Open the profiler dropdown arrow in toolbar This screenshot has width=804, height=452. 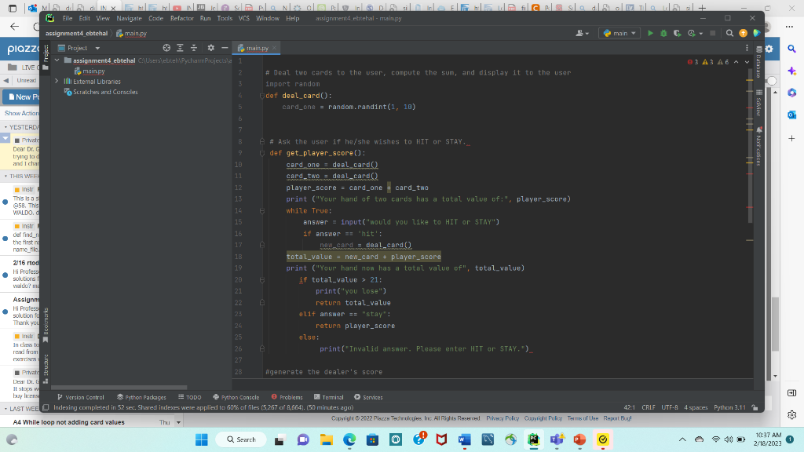(701, 34)
